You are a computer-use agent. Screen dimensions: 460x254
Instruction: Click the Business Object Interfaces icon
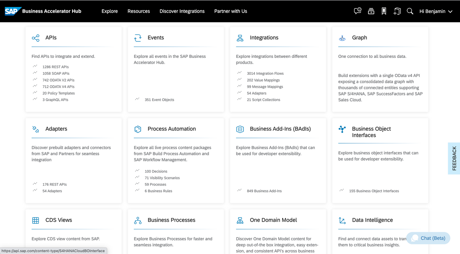pos(342,129)
